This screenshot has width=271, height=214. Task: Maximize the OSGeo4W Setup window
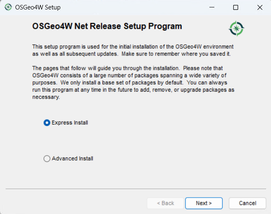(236, 7)
